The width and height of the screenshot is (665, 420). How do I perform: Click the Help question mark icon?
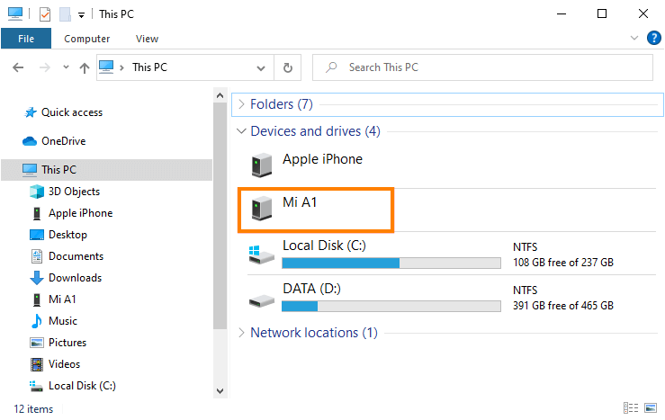pos(653,38)
